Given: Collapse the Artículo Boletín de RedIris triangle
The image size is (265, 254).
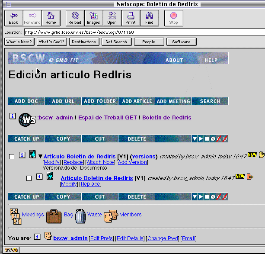Looking at the screenshot, I should pyautogui.click(x=40, y=157).
